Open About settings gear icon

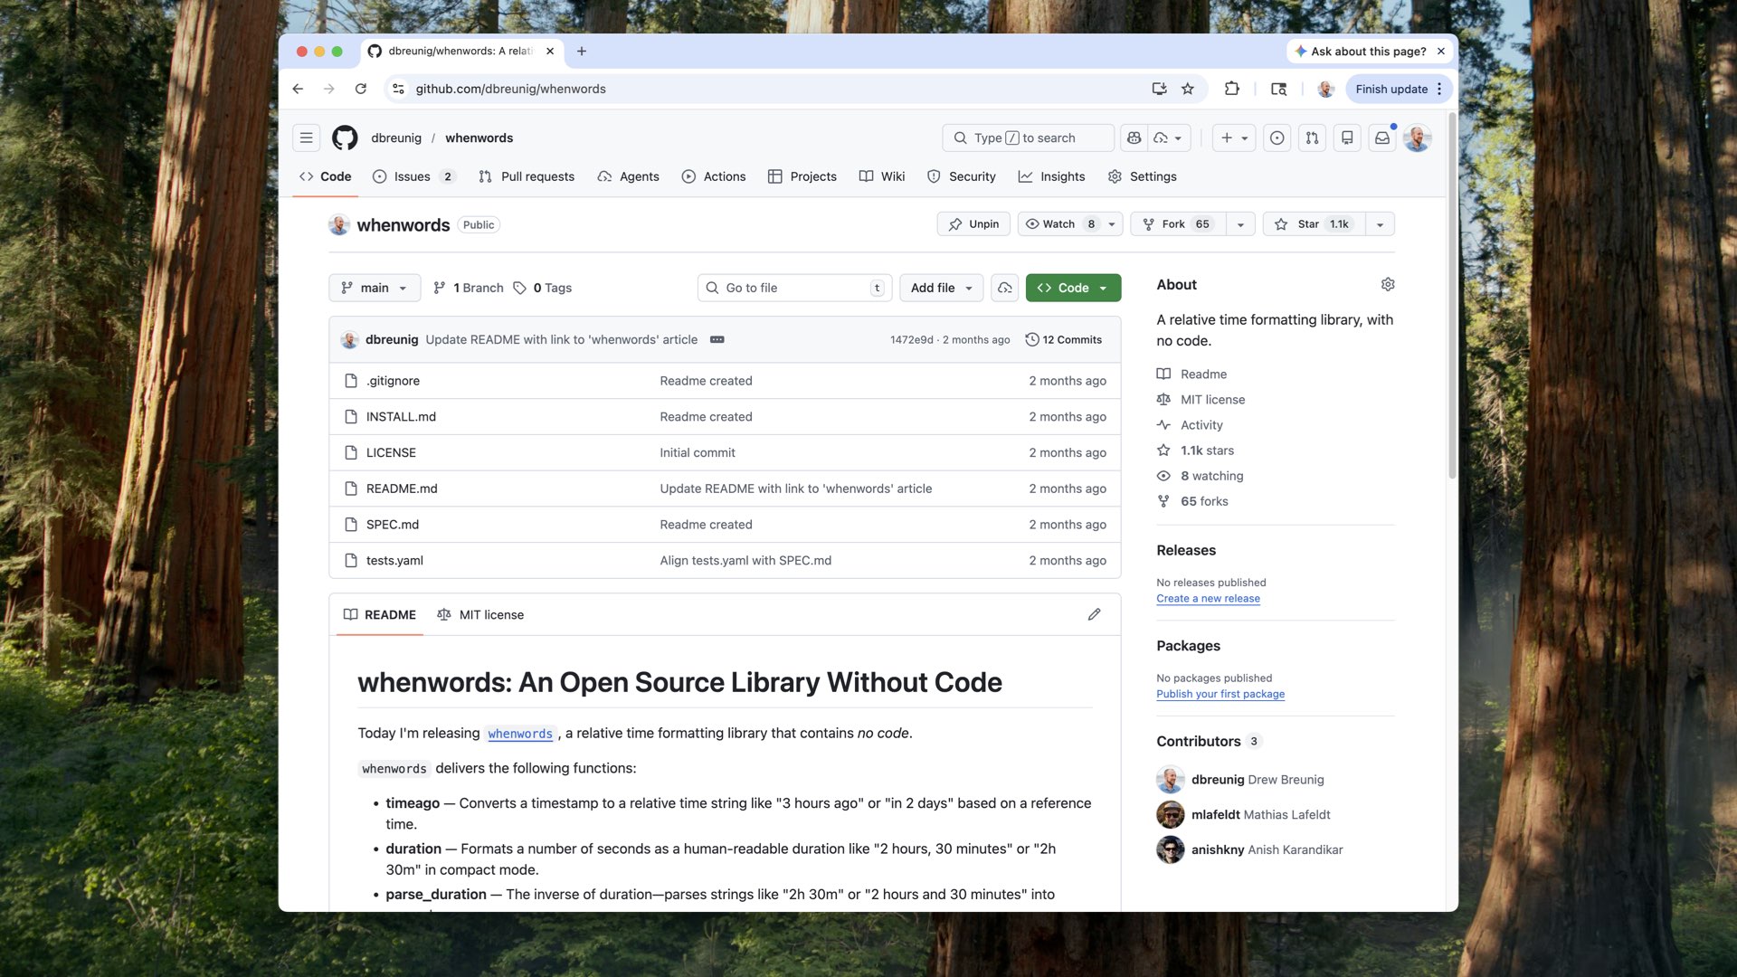tap(1387, 284)
